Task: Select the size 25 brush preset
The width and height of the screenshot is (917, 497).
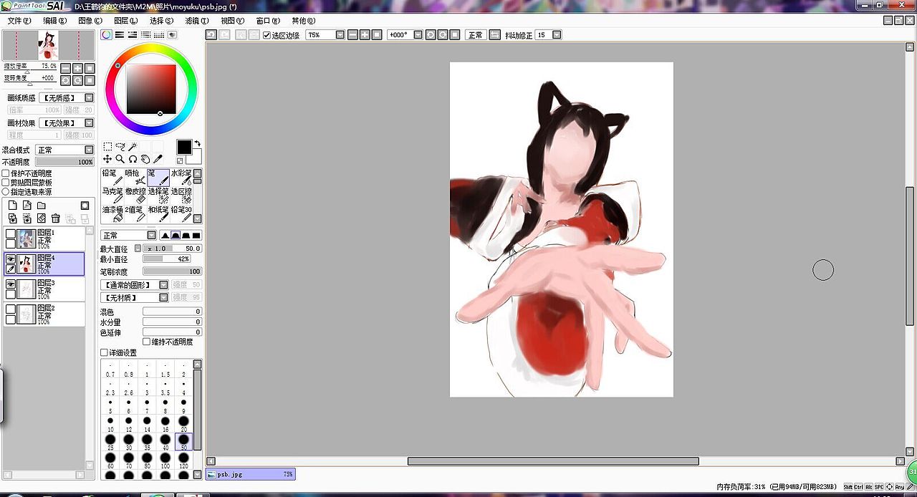Action: 110,442
